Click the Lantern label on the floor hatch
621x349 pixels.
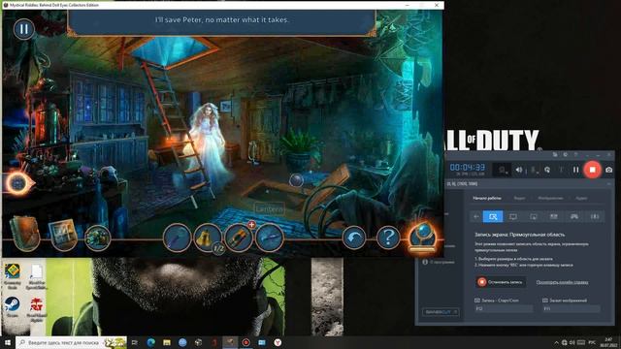click(270, 208)
